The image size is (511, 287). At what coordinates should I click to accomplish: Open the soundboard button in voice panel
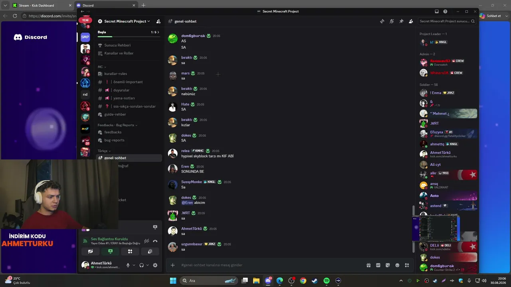click(x=150, y=252)
